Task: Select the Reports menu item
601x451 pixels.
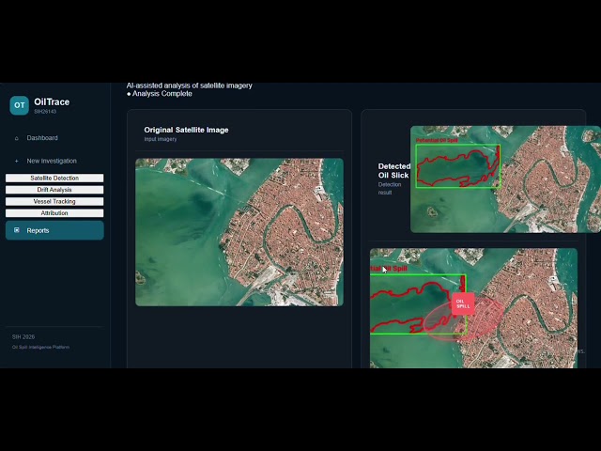Action: tap(54, 230)
